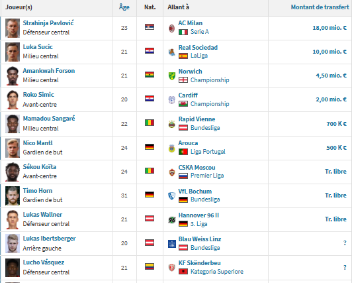Screen dimensions: 352x283
Task: Click the Ghana flag in Forson's row
Action: [150, 75]
